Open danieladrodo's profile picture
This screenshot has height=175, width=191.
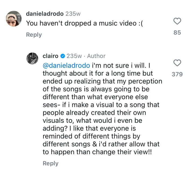[x=13, y=19]
